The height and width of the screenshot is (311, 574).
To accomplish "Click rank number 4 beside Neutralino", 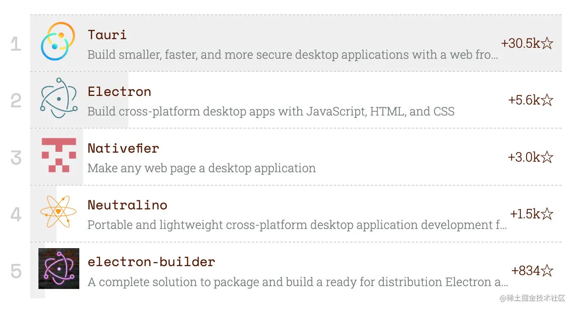I will click(x=16, y=214).
